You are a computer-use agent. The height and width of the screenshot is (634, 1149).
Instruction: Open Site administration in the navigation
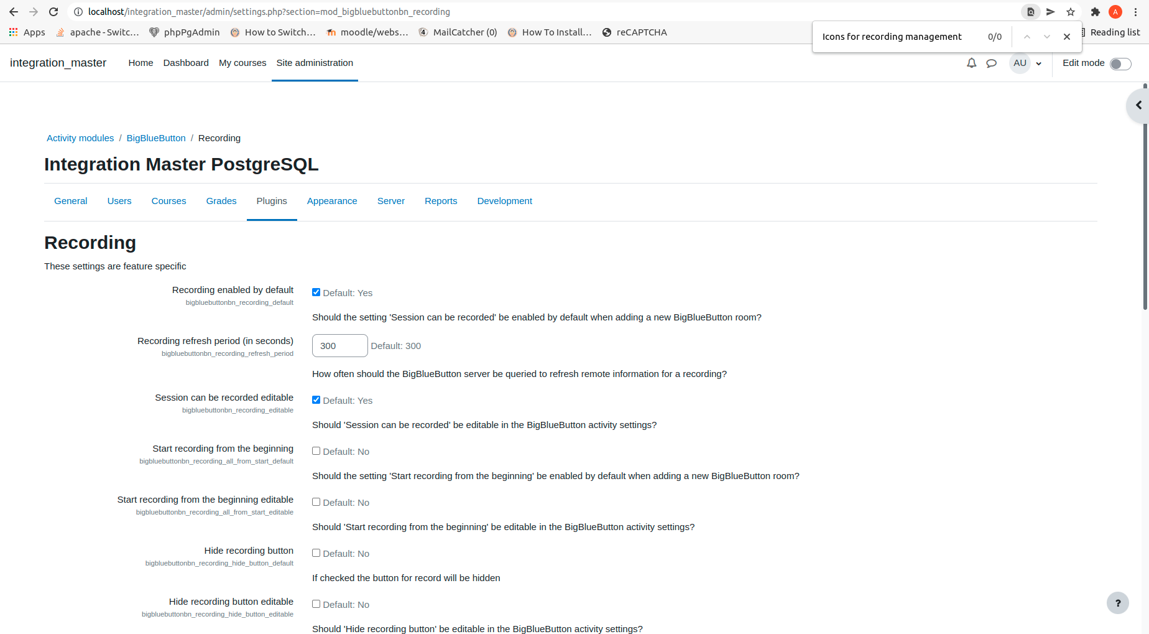click(315, 63)
